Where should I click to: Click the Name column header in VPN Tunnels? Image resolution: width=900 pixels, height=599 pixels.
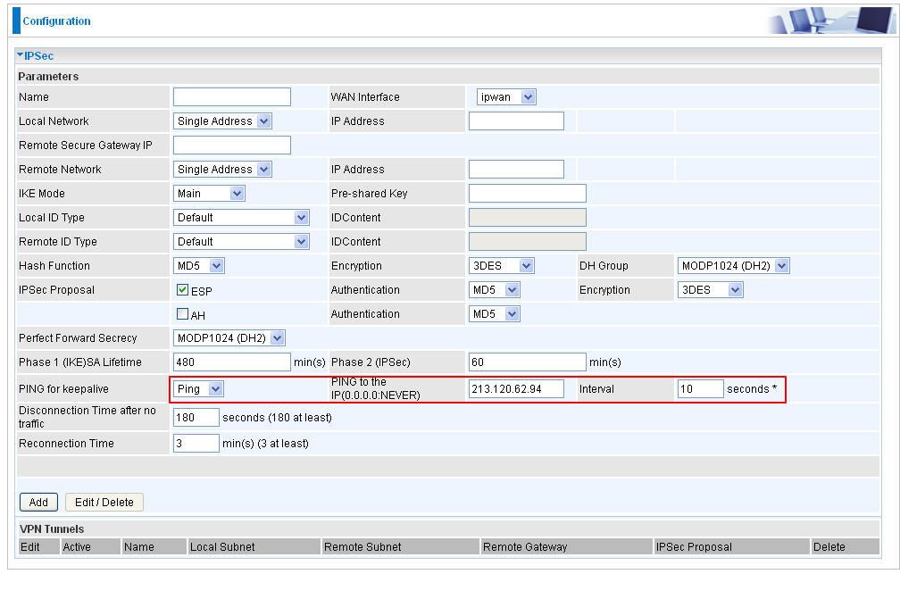click(139, 547)
